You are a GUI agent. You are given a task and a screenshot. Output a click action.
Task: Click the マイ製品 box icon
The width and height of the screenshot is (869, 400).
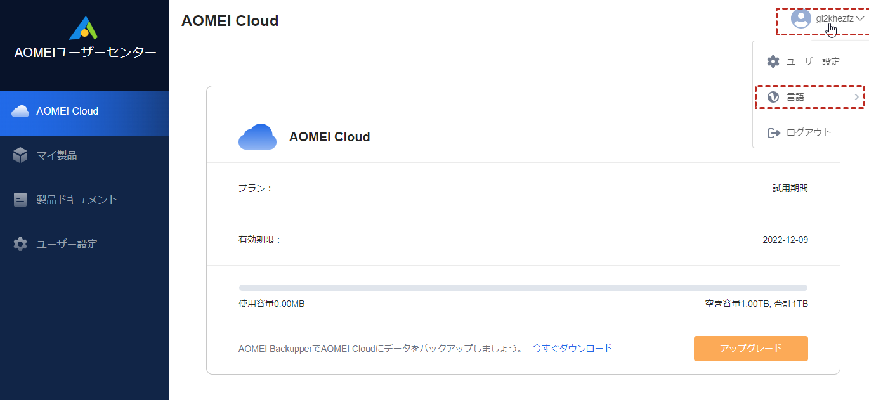coord(20,155)
